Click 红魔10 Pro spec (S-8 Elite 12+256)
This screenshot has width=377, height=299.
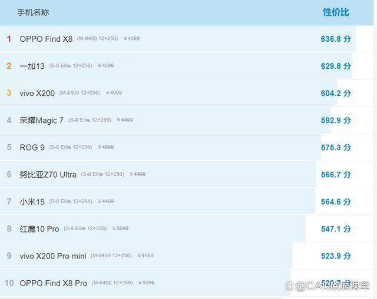85,228
